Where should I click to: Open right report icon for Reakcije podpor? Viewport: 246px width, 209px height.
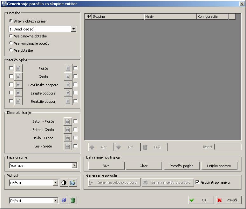tap(68, 101)
